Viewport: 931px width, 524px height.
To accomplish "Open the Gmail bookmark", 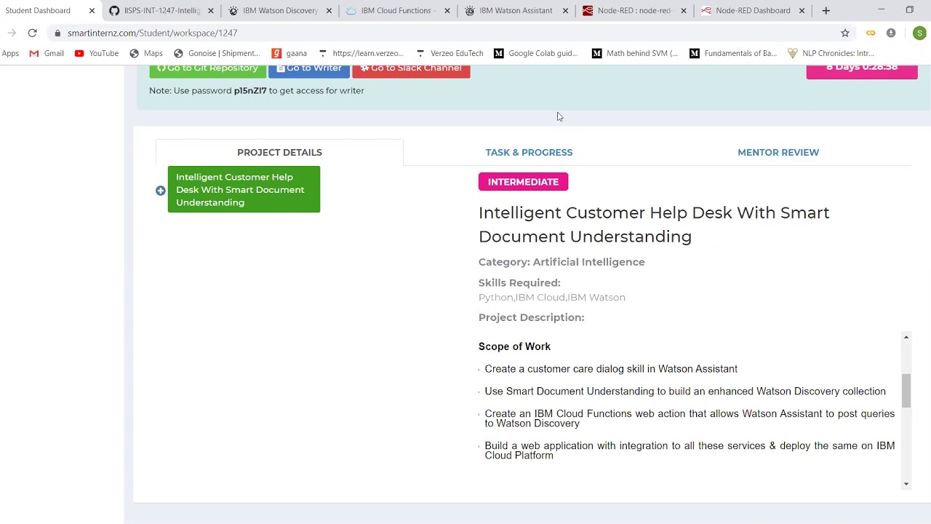I will (x=47, y=53).
